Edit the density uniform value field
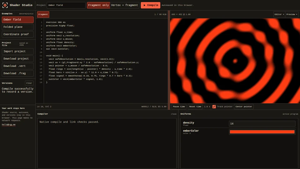 262,124
